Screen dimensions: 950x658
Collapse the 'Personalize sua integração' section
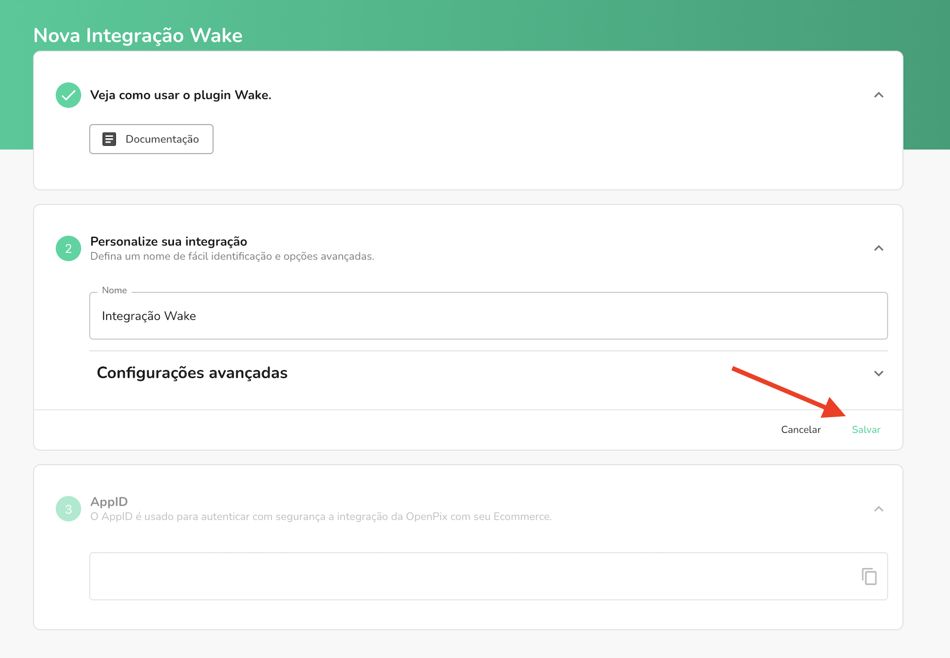pyautogui.click(x=878, y=248)
